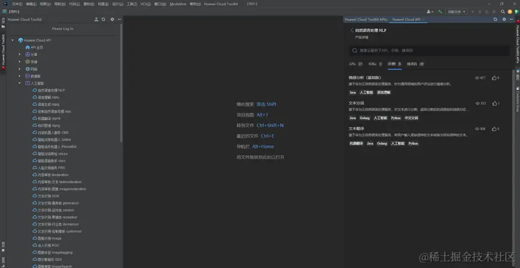
Task: Select the nlpmt machine translation item
Action: pyautogui.click(x=46, y=118)
